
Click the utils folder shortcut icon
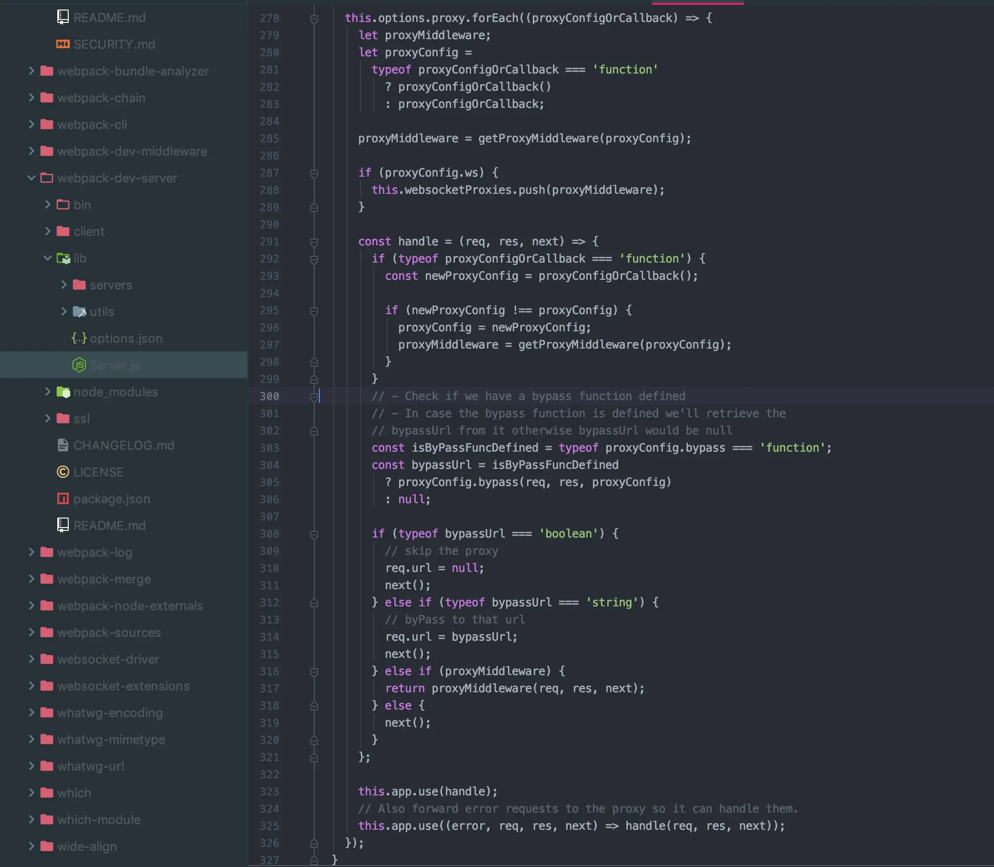(79, 312)
